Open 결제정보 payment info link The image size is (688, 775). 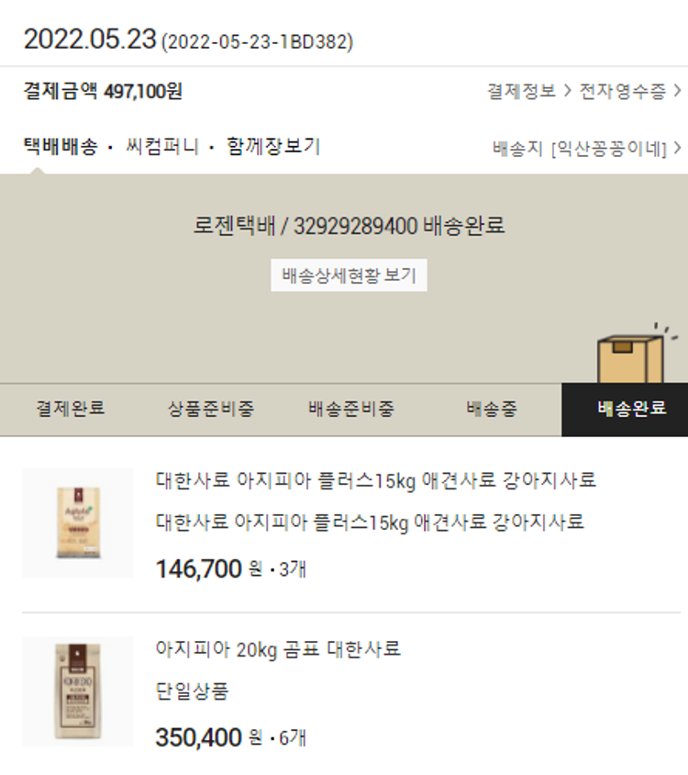[x=522, y=91]
